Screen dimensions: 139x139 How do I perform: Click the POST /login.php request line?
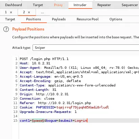pyautogui.click(x=44, y=59)
